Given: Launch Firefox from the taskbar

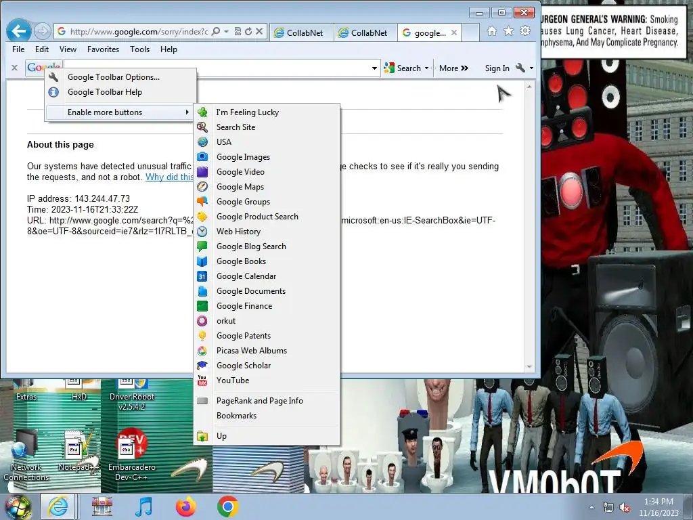Looking at the screenshot, I should click(x=185, y=506).
